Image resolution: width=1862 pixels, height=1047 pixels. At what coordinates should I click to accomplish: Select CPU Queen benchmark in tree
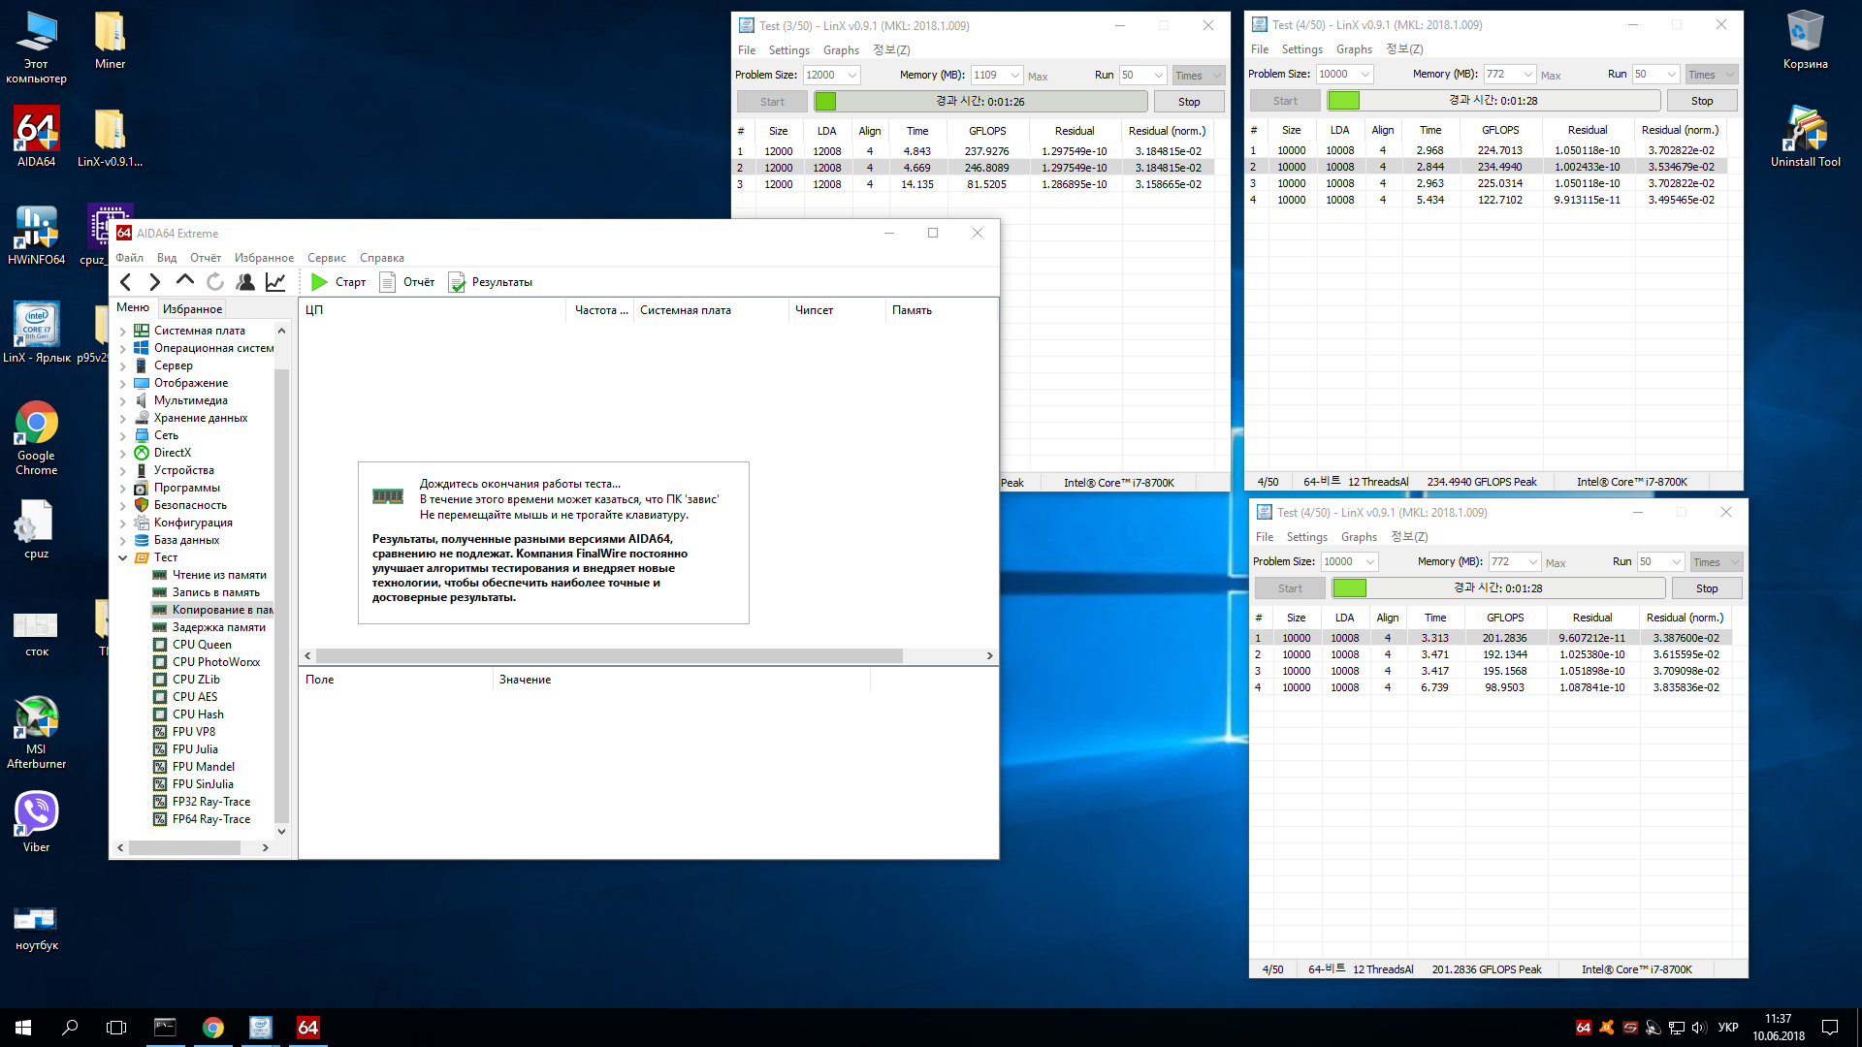pyautogui.click(x=202, y=645)
